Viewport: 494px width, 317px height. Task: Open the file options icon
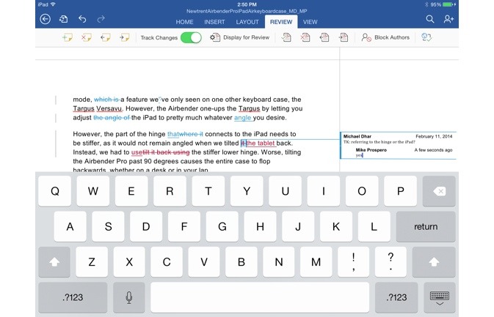[x=63, y=19]
